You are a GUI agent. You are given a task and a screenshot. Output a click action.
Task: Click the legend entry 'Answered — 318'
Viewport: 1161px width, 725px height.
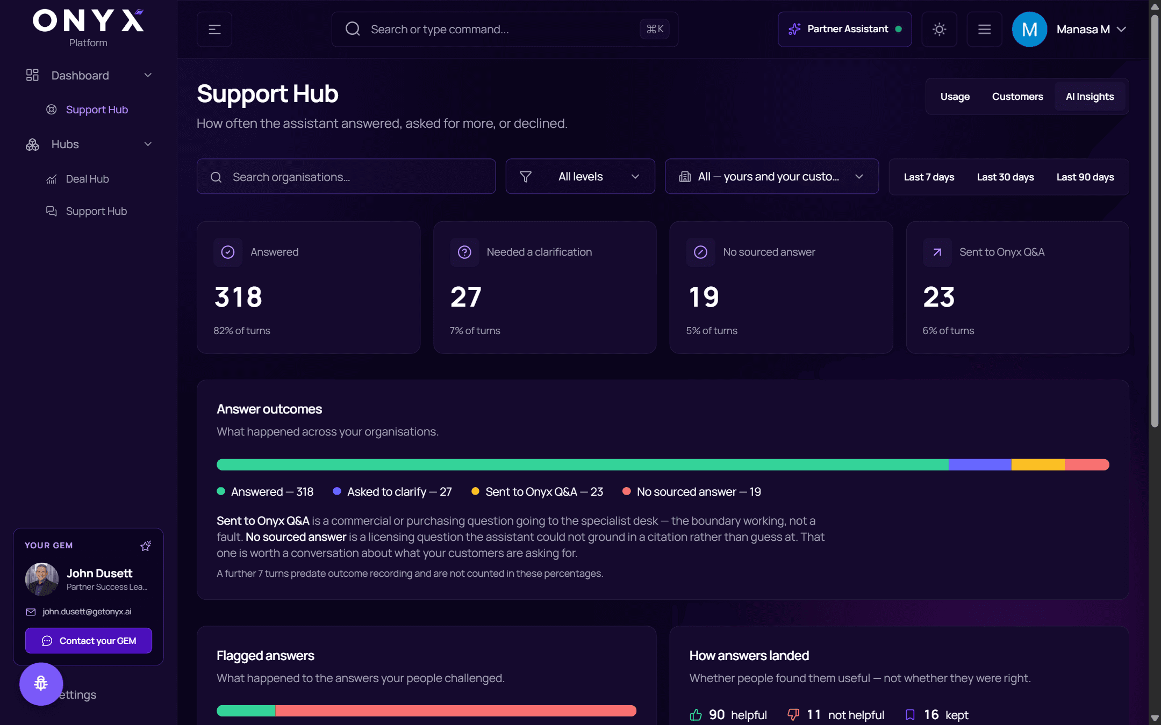265,492
